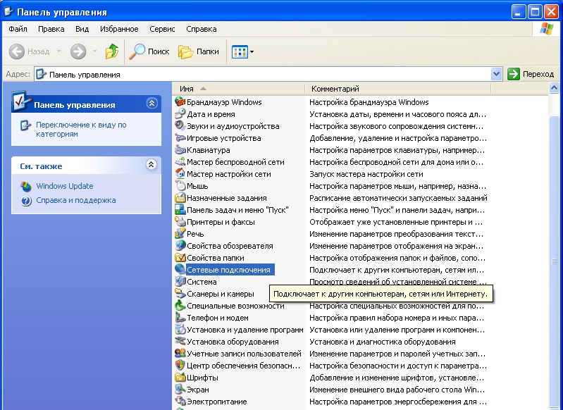Select Экран list entry text

pyautogui.click(x=198, y=390)
